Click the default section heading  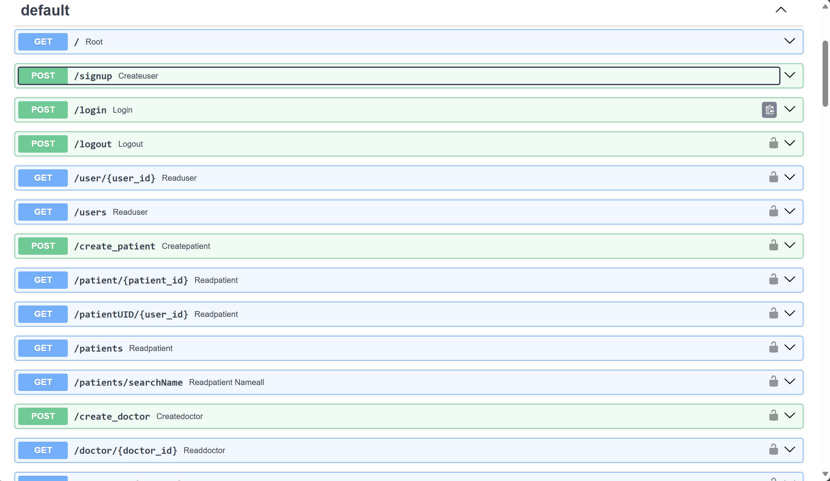pyautogui.click(x=45, y=11)
